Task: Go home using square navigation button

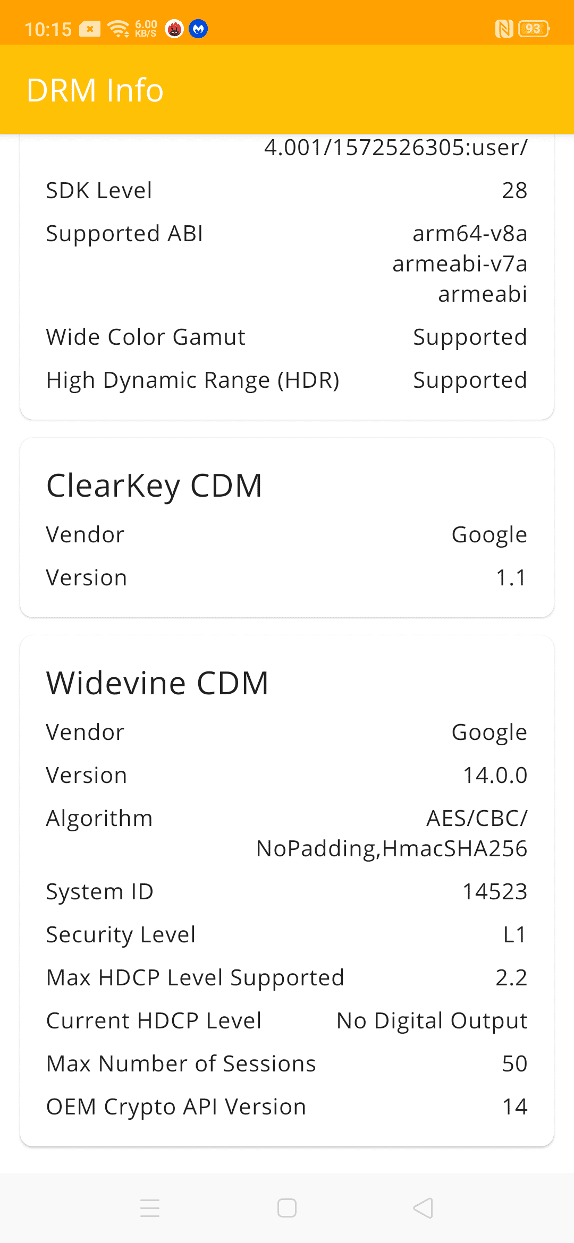Action: 287,1208
